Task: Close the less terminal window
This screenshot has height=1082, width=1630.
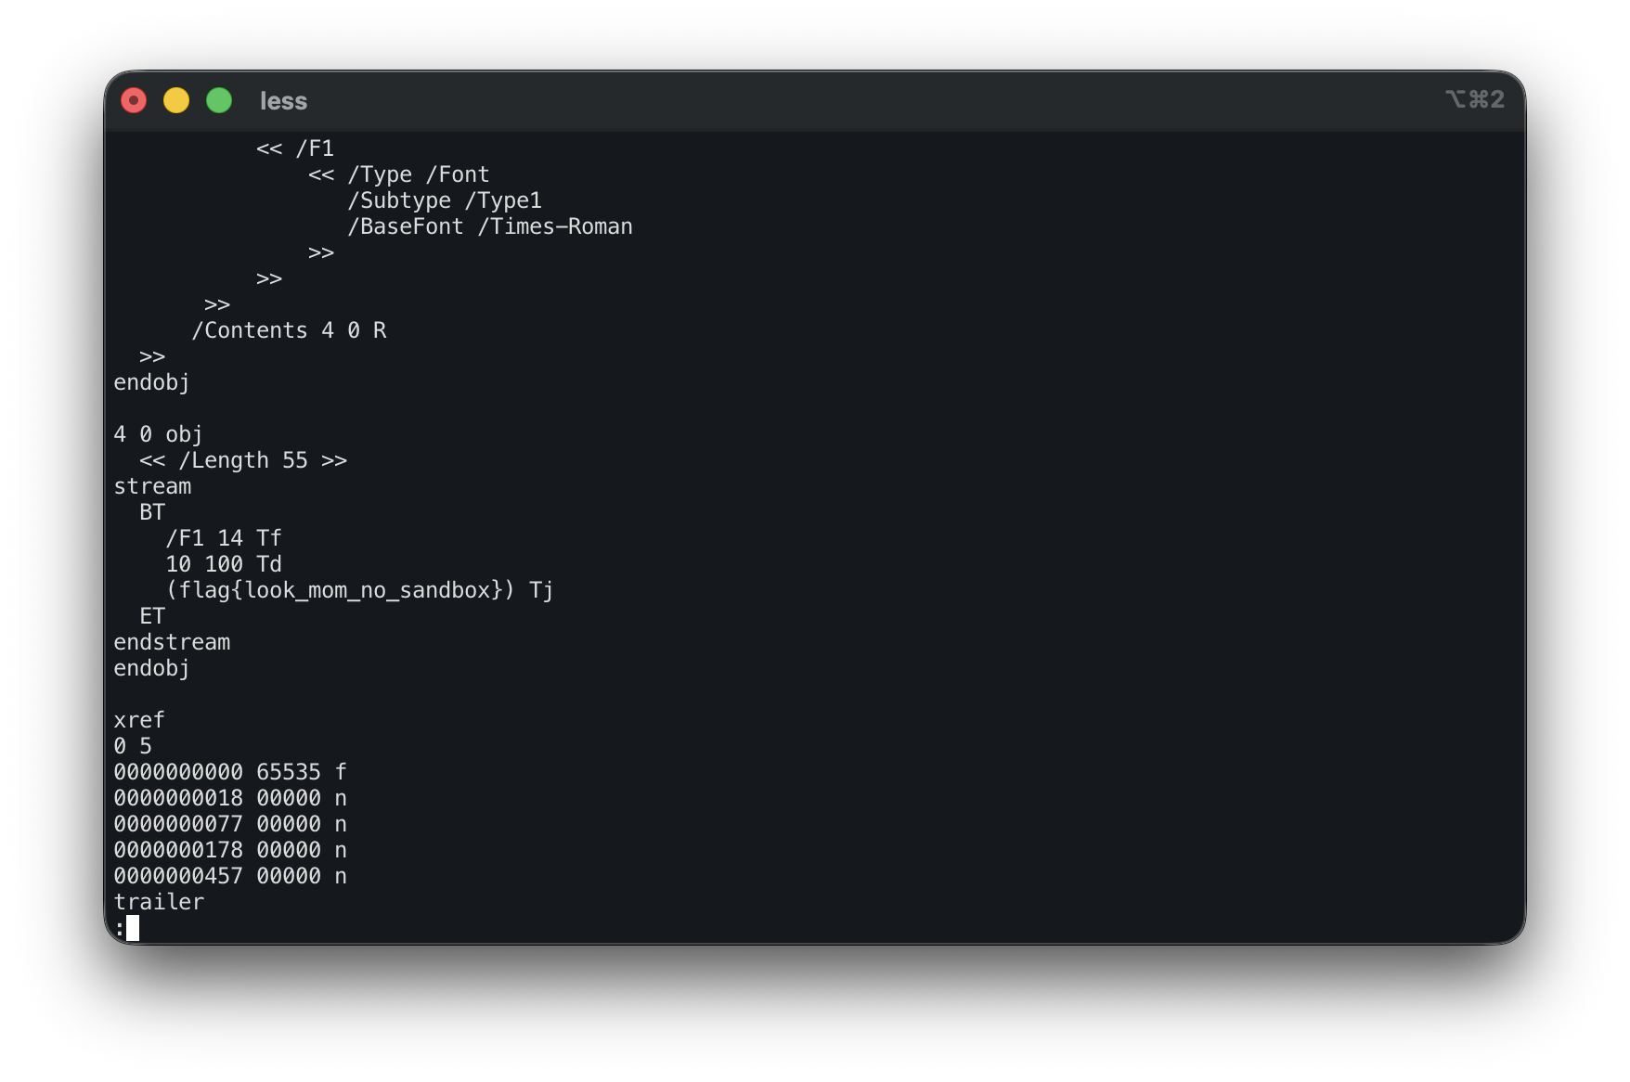Action: pyautogui.click(x=134, y=100)
